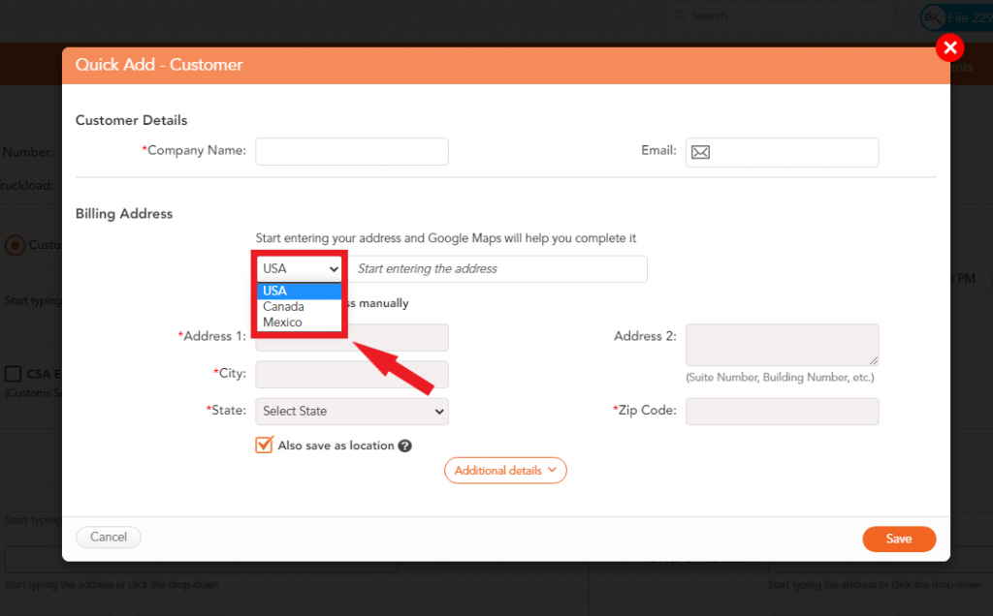Click the Company Name input field

tap(351, 152)
